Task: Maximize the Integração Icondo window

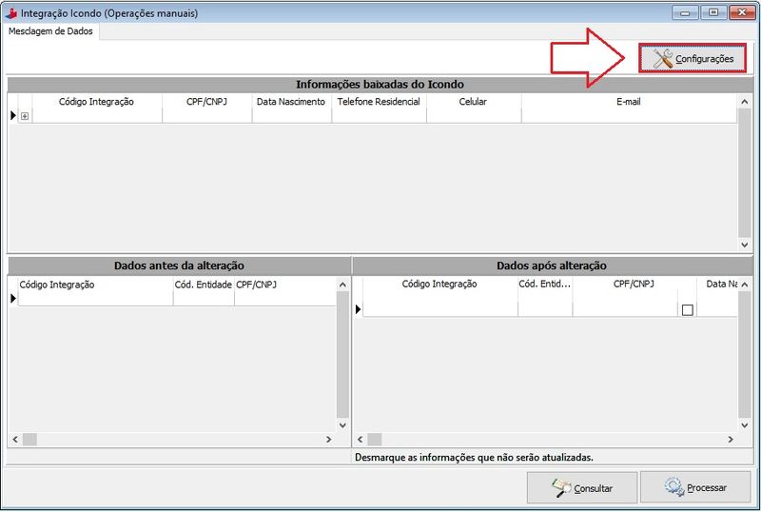Action: pyautogui.click(x=712, y=11)
